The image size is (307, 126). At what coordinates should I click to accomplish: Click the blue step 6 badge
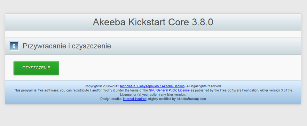tap(14, 46)
